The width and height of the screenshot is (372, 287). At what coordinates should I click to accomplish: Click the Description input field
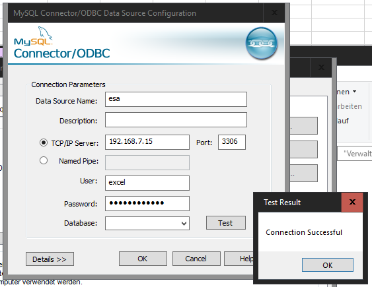pyautogui.click(x=176, y=120)
